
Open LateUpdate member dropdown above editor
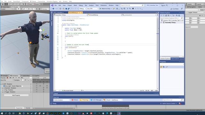coord(139,15)
